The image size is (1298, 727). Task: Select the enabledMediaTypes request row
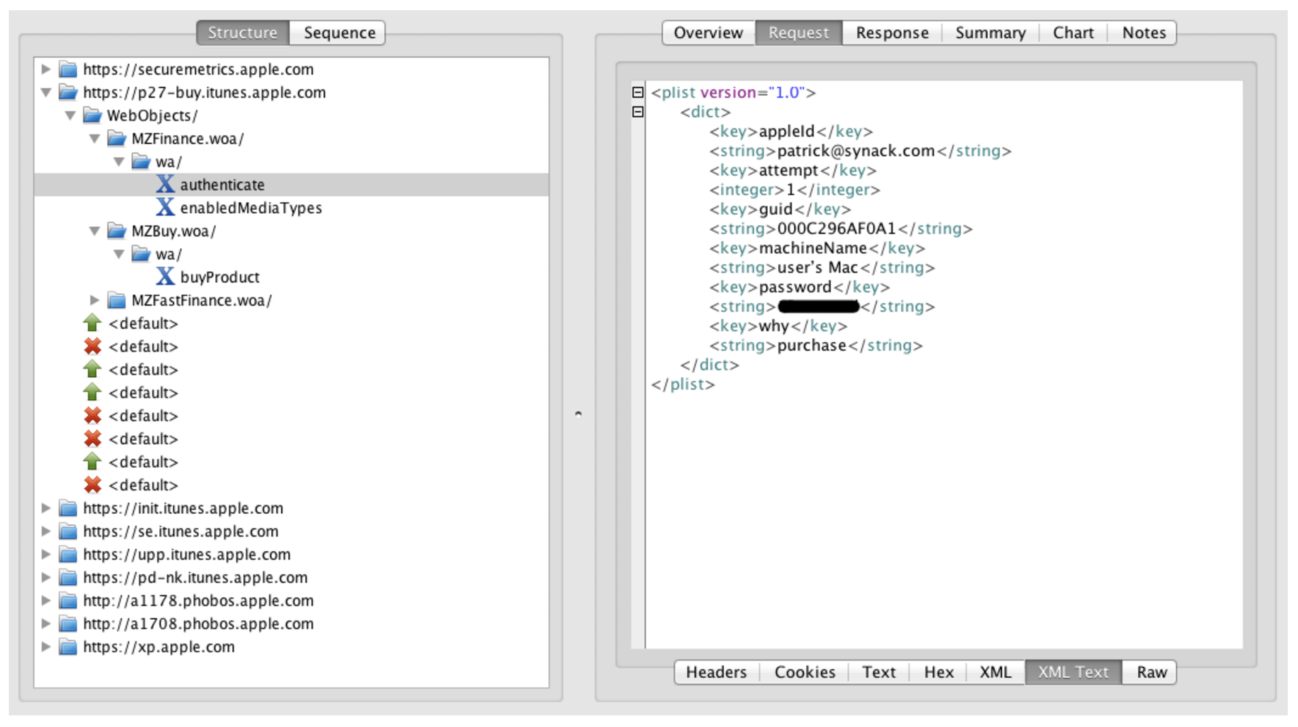(292, 208)
